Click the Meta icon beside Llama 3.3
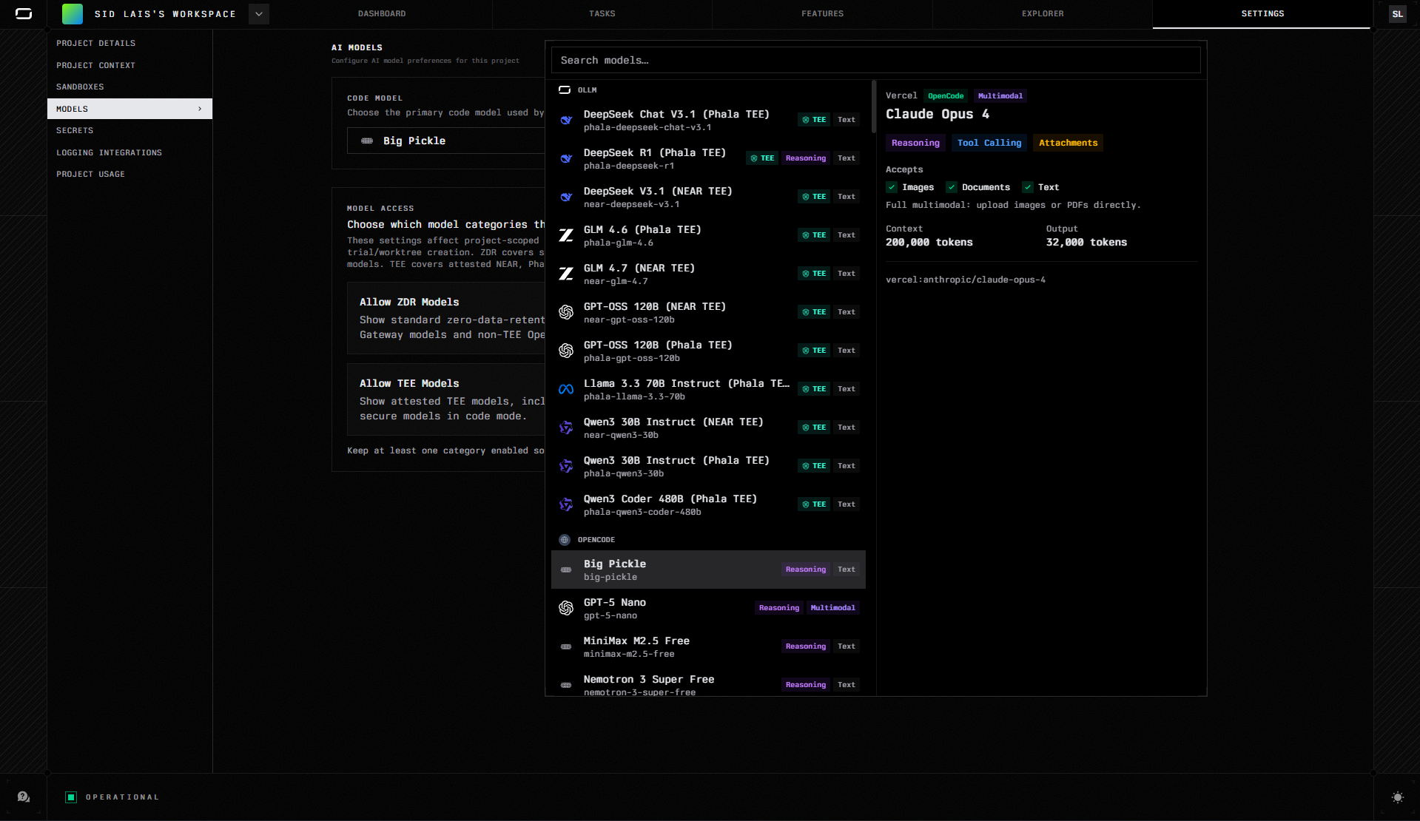The width and height of the screenshot is (1420, 821). [x=566, y=389]
